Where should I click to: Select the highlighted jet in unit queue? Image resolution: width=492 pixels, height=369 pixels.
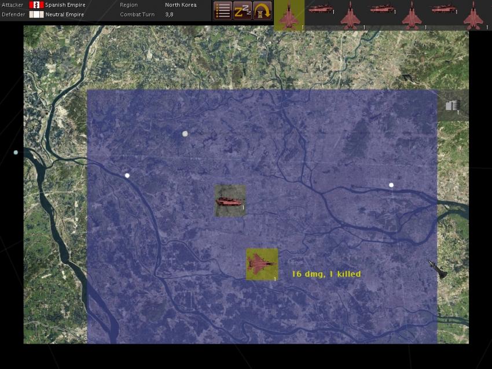pos(289,15)
